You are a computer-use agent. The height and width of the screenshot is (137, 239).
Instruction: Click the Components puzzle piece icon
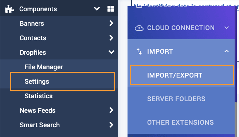point(9,9)
